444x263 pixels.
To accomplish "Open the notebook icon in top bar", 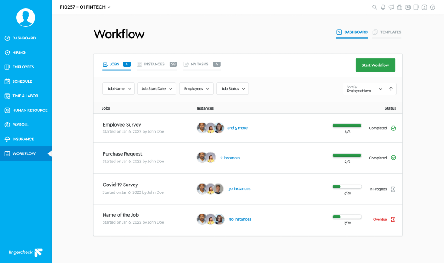I will click(x=416, y=7).
